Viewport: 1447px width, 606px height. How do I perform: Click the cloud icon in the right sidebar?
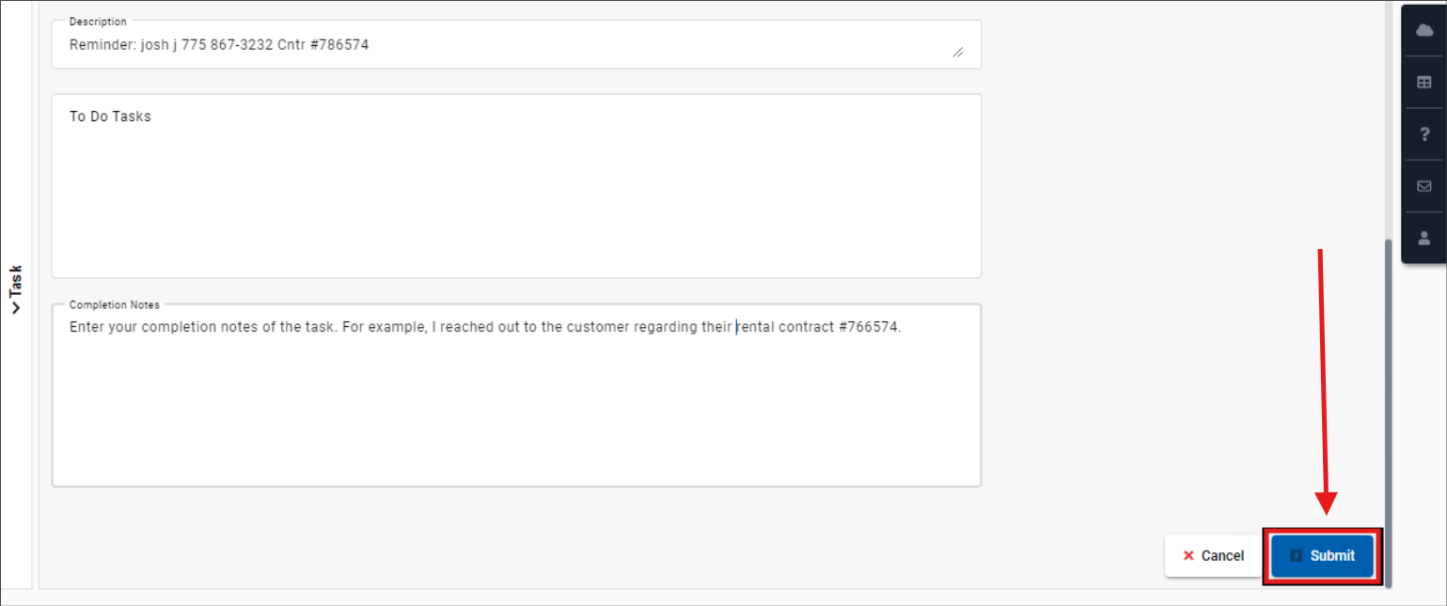point(1423,30)
